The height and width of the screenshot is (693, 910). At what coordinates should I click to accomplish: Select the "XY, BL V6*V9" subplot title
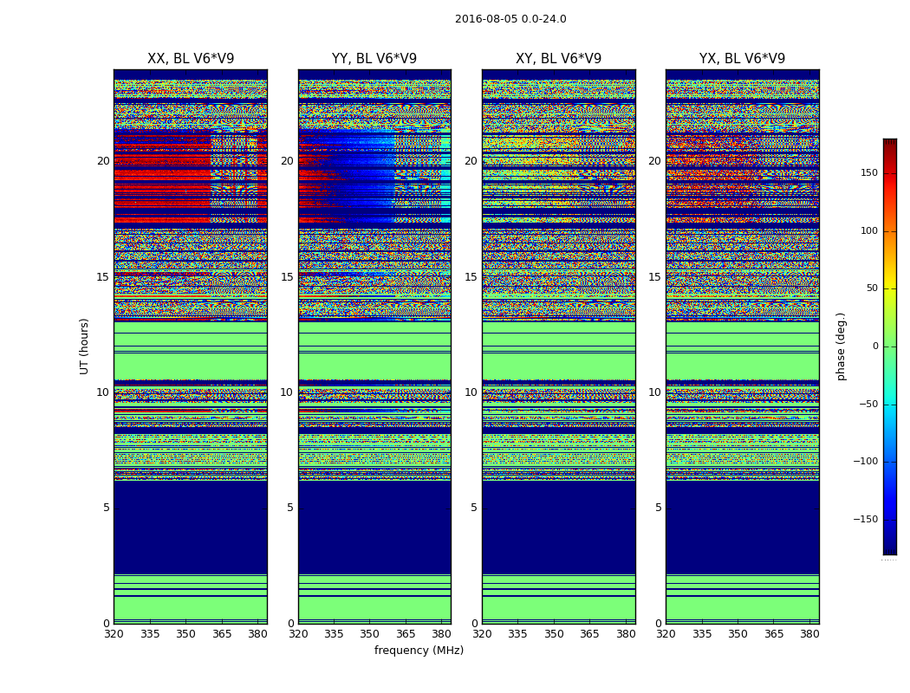coord(558,59)
